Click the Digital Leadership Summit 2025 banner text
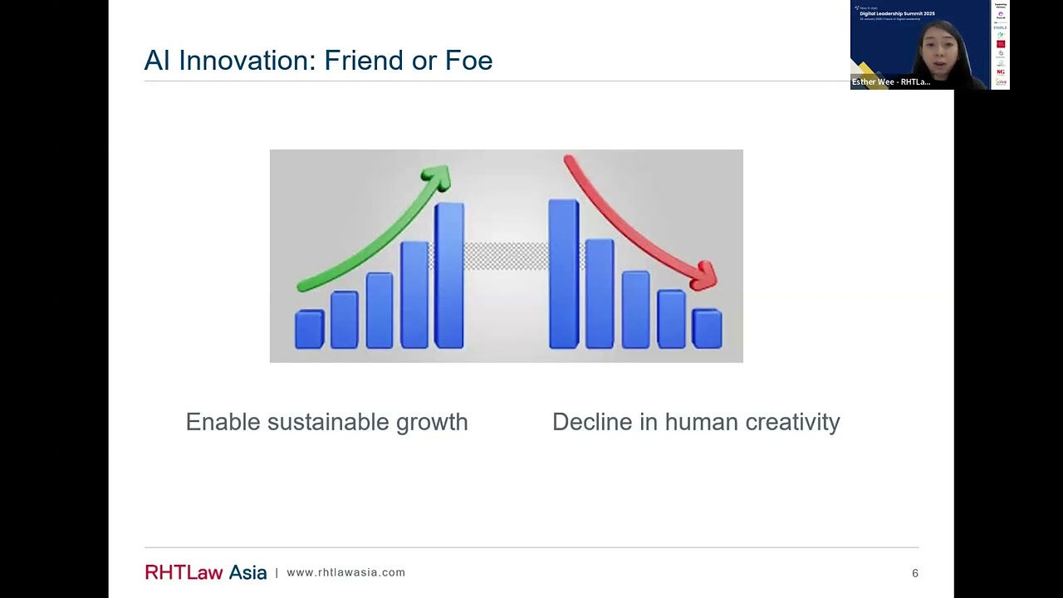 coord(897,13)
